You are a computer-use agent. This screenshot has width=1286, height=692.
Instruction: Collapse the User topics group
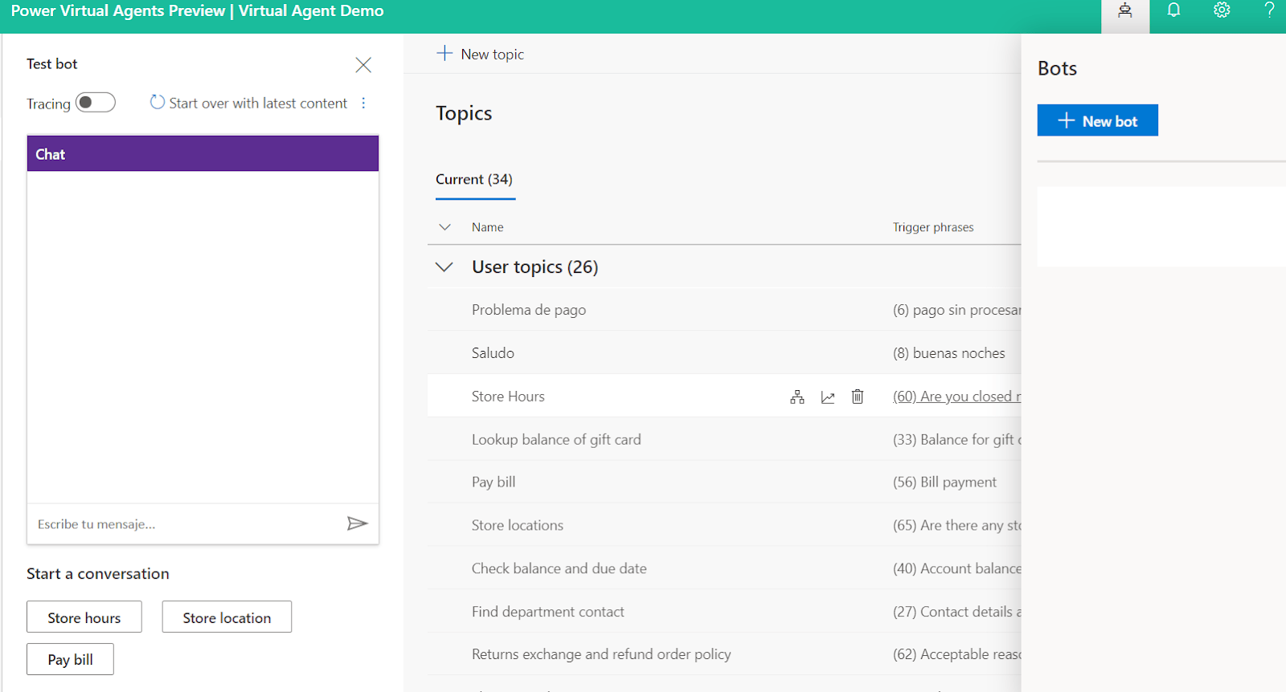[x=444, y=267]
